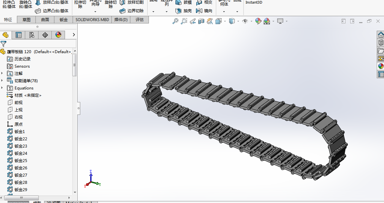Select the Lofted Cut (放样切割) tool icon

122,3
